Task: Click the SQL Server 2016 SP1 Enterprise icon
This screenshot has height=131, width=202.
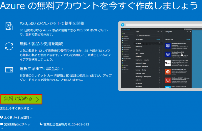Action: coord(168,80)
